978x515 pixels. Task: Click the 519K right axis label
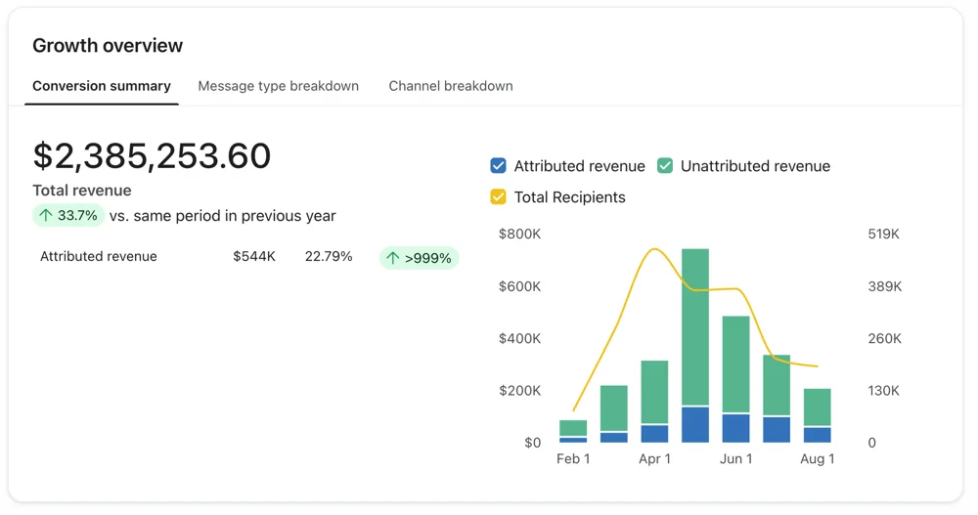884,234
